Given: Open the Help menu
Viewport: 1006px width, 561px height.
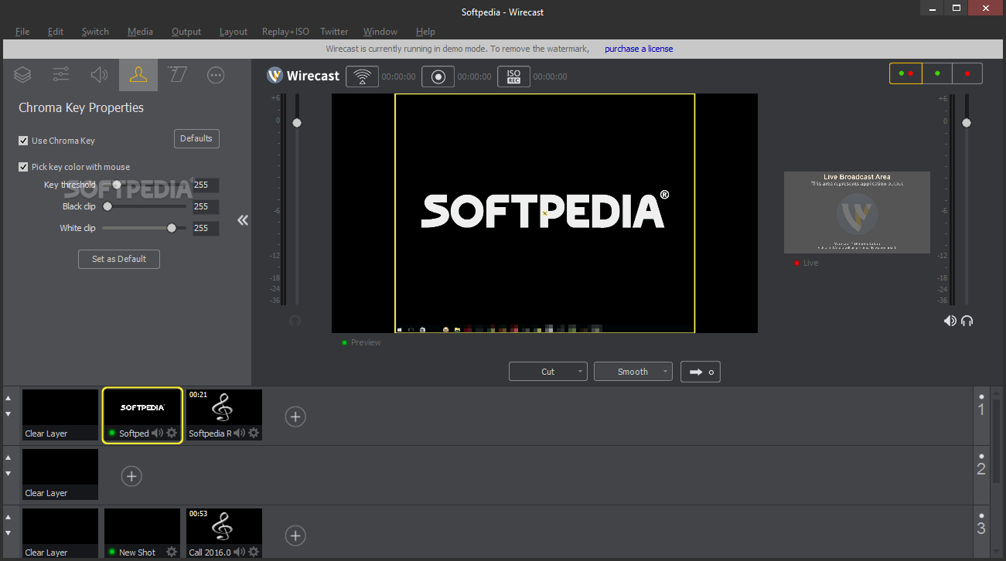Looking at the screenshot, I should tap(425, 32).
